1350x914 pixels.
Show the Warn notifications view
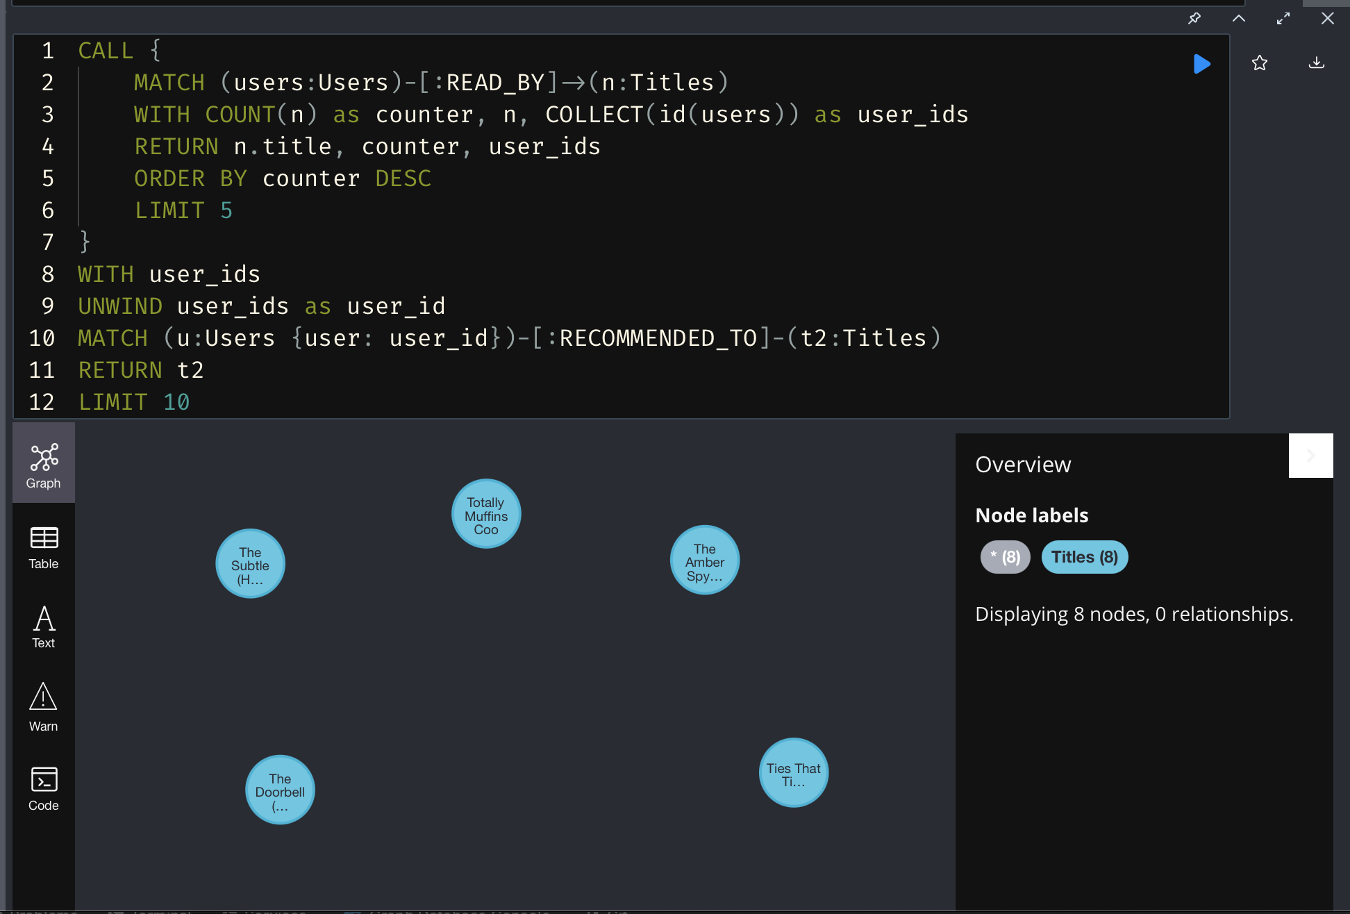44,707
